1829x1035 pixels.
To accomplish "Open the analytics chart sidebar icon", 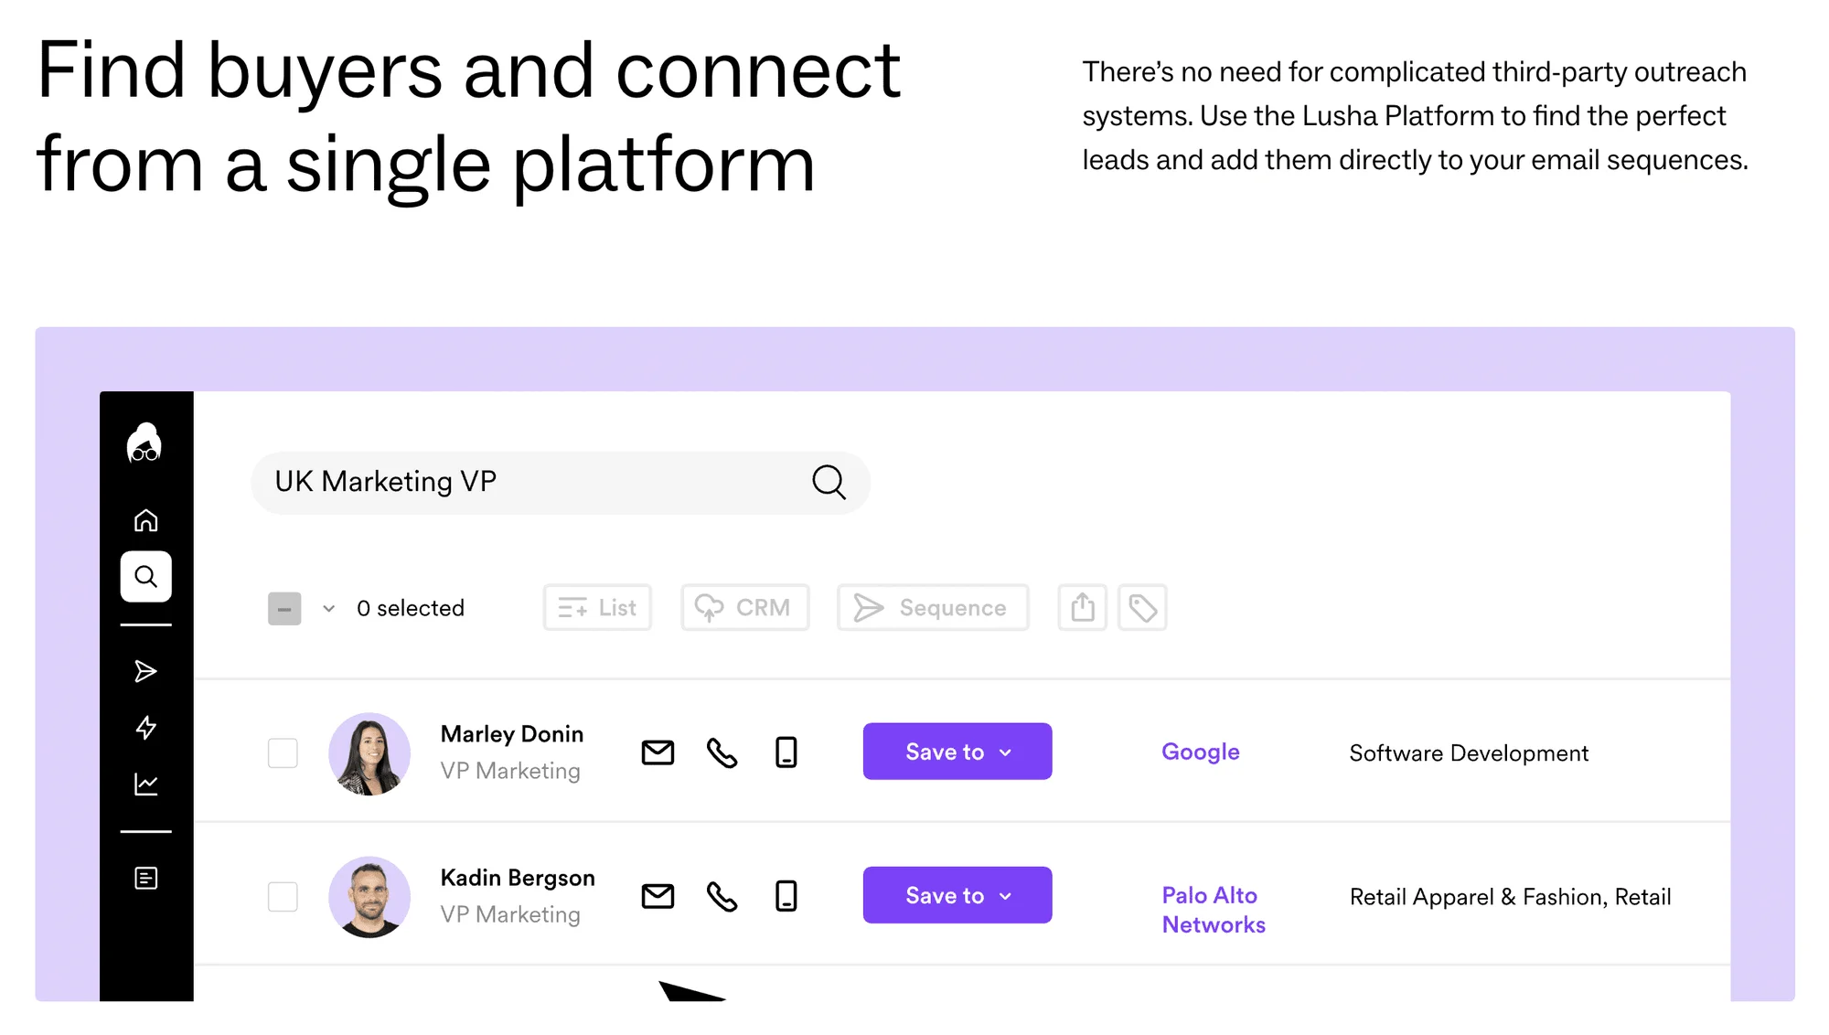I will pyautogui.click(x=145, y=784).
